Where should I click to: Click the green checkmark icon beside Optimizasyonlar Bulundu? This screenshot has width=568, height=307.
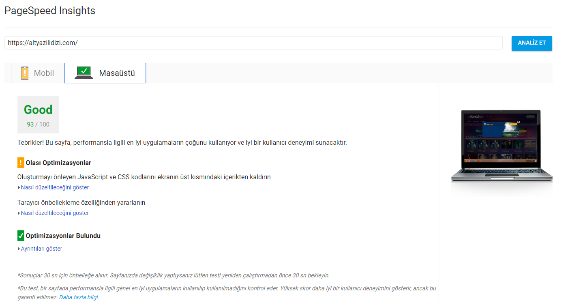tap(21, 236)
